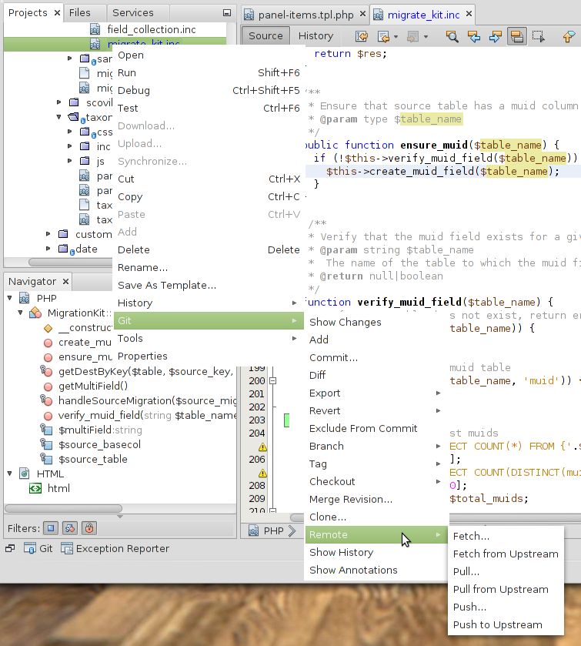Select Commit... in the Git submenu

[376, 357]
